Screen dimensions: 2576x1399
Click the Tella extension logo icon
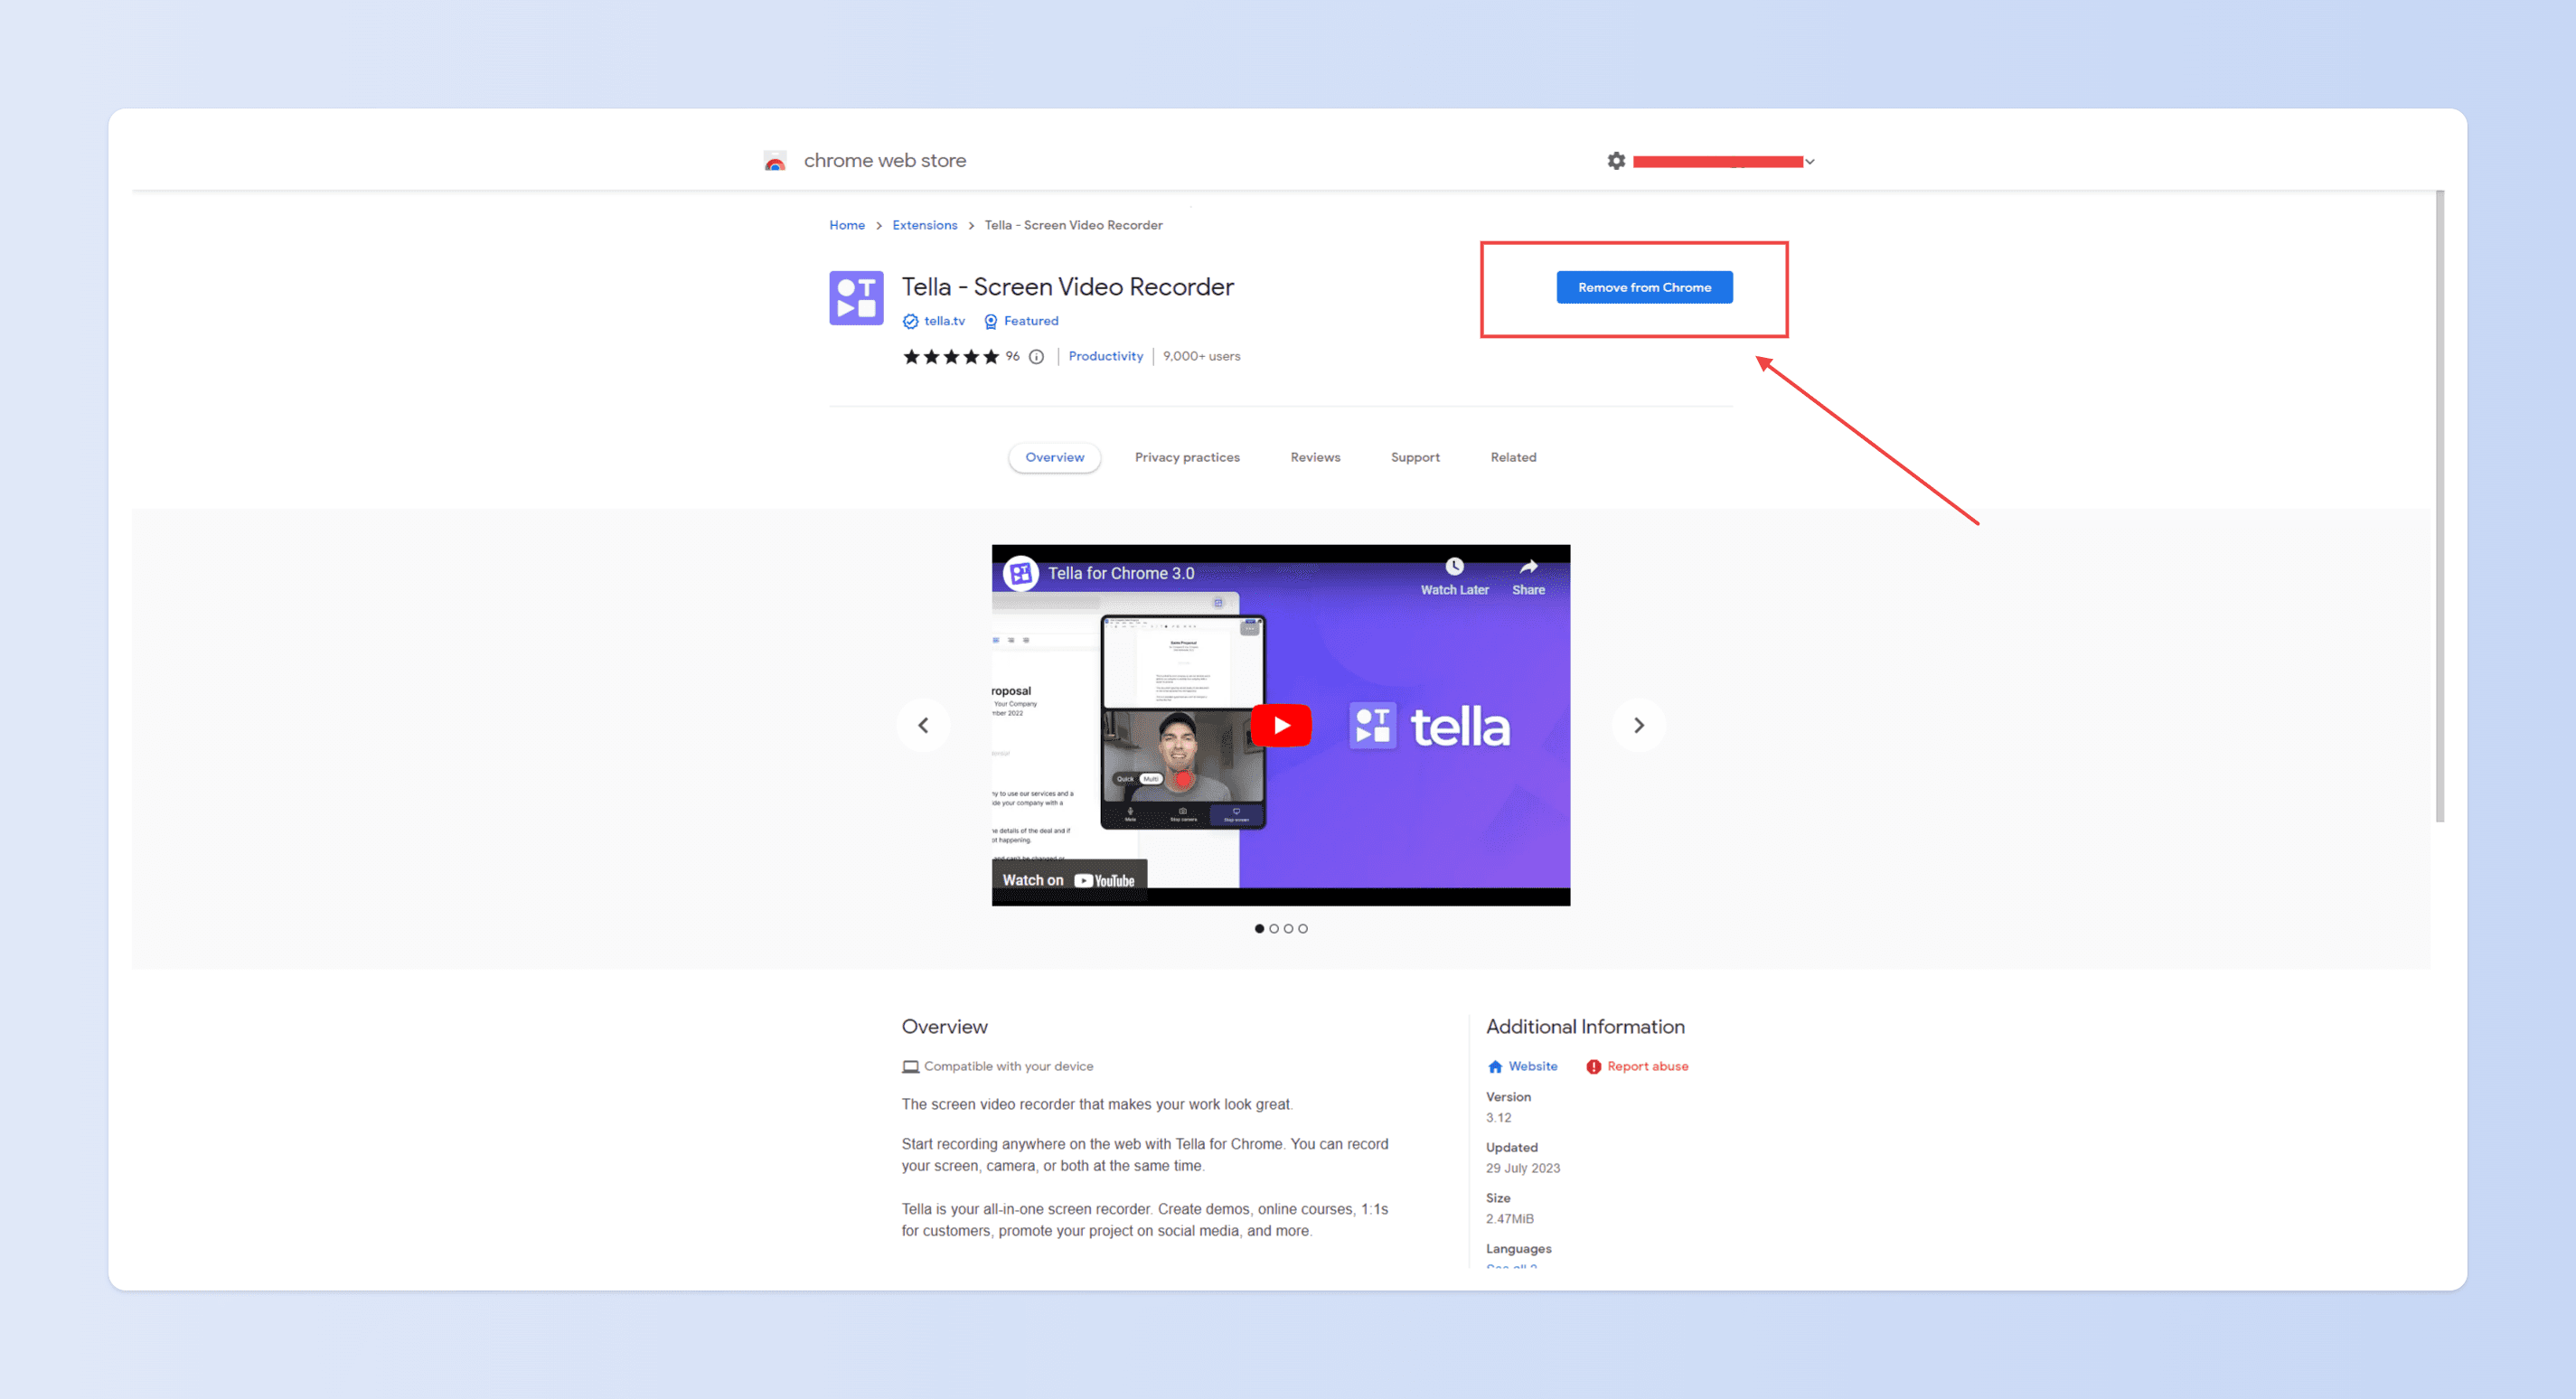[856, 298]
